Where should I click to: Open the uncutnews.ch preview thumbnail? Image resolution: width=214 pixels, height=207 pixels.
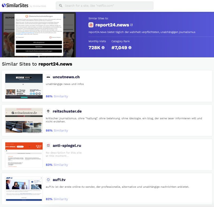point(24,86)
